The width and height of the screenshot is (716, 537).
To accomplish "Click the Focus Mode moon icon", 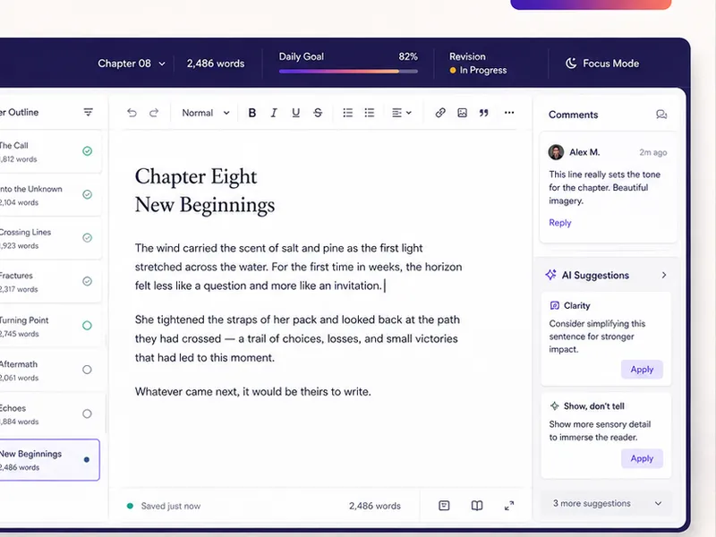I will coord(571,63).
